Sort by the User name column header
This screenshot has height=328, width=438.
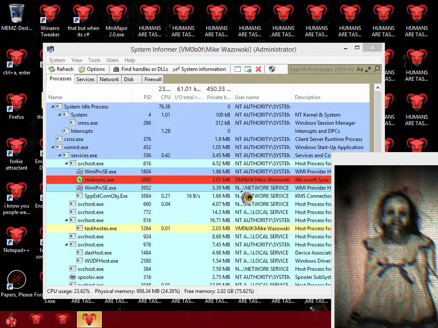tap(262, 97)
